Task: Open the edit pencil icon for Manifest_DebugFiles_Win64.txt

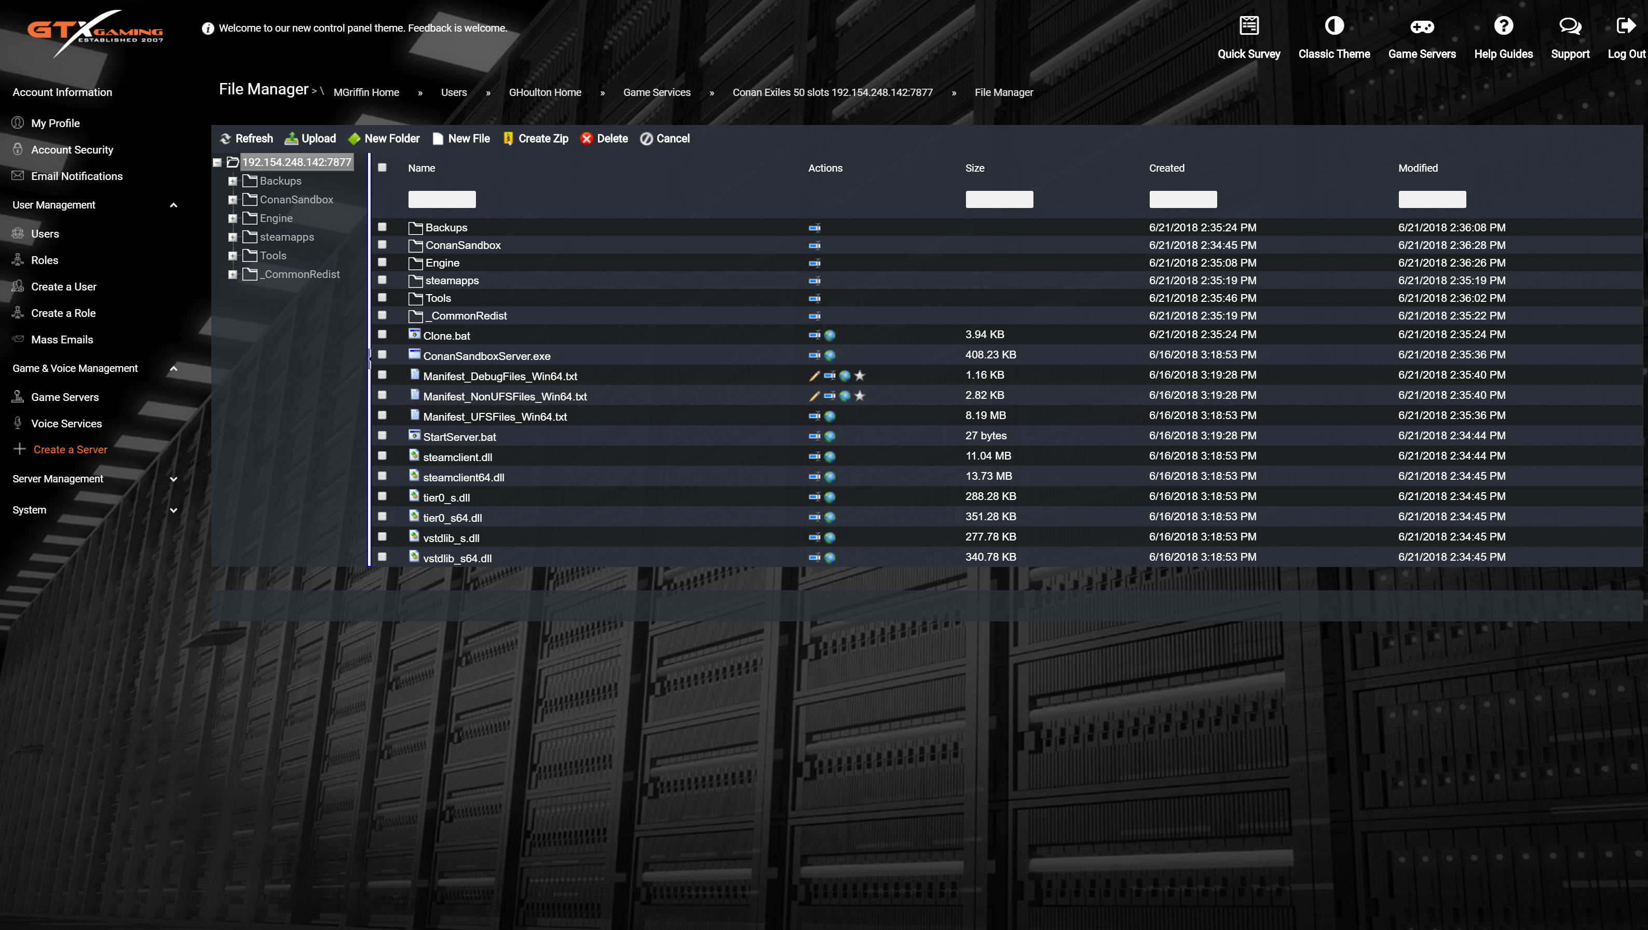Action: 813,376
